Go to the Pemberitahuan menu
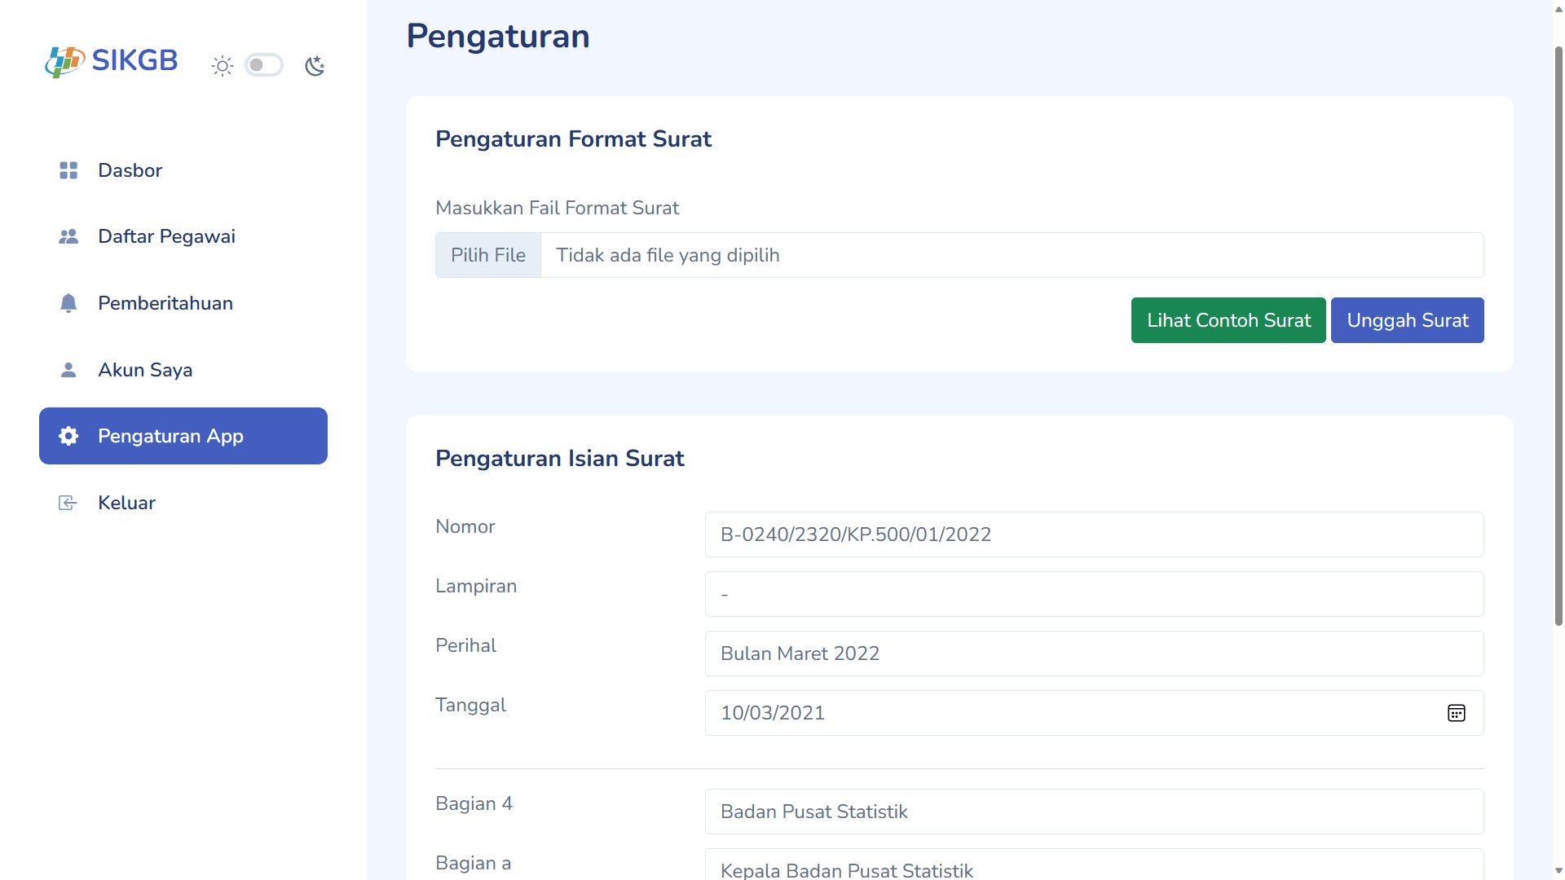 click(165, 303)
